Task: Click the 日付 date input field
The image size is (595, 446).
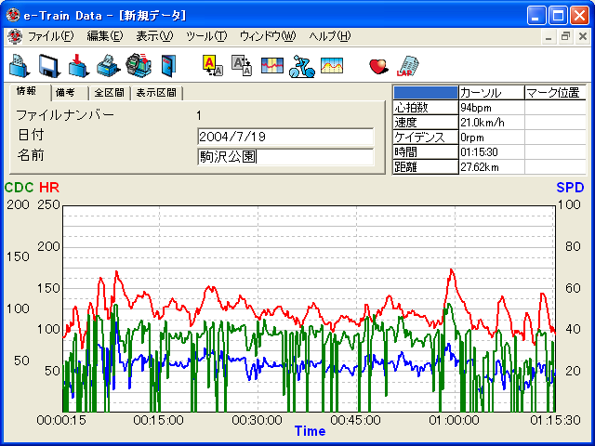Action: click(285, 137)
